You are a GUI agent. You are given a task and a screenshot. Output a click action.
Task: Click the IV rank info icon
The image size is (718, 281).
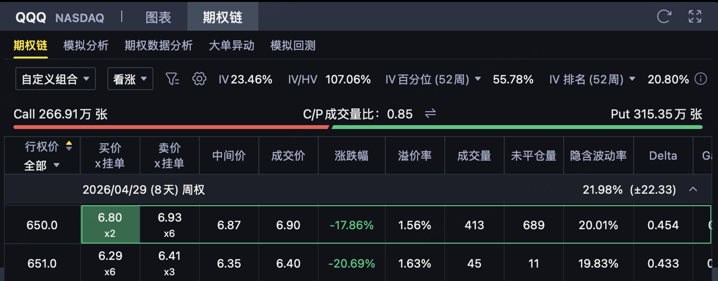point(701,79)
